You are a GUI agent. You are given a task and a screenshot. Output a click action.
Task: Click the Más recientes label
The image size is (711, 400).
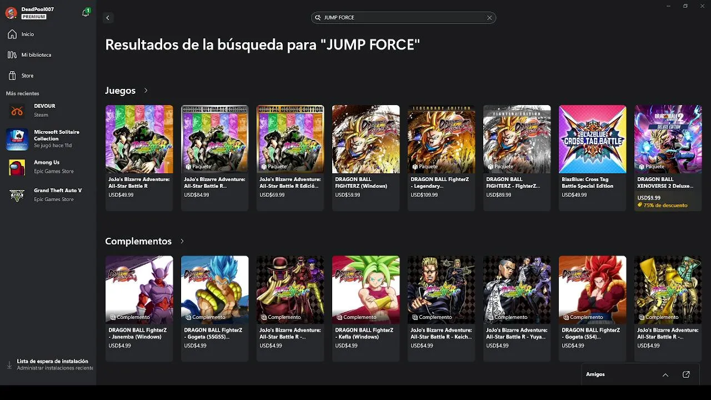(x=23, y=93)
